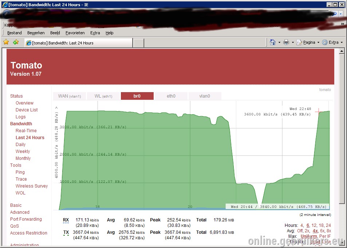Click the Print icon
The width and height of the screenshot is (347, 248).
pyautogui.click(x=286, y=42)
